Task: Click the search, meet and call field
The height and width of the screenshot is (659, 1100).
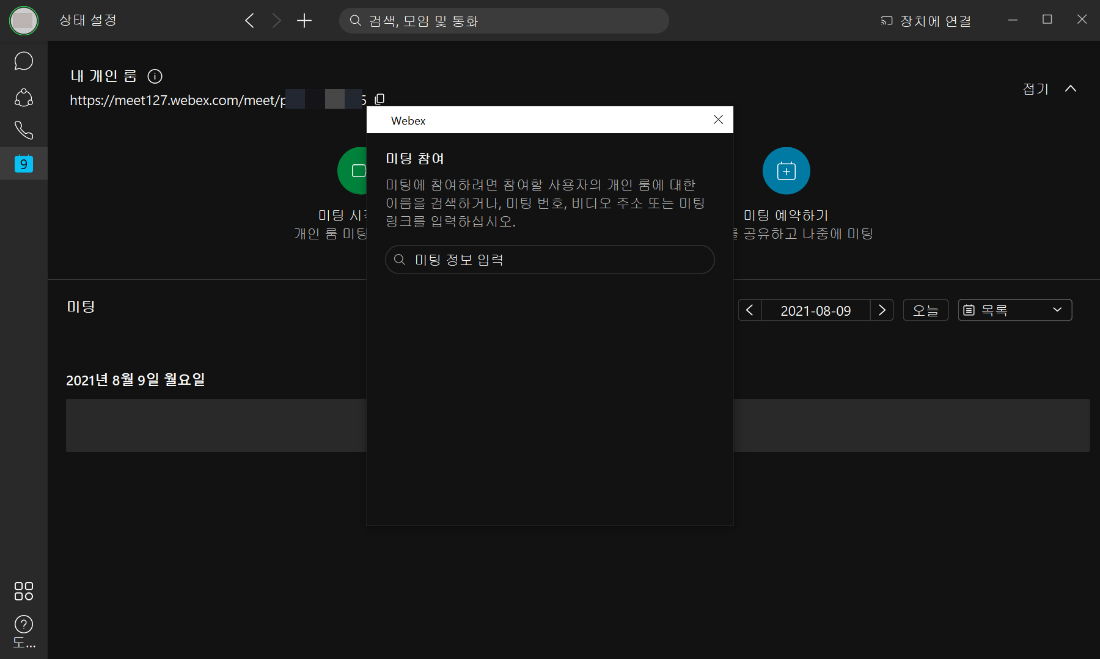Action: click(x=504, y=21)
